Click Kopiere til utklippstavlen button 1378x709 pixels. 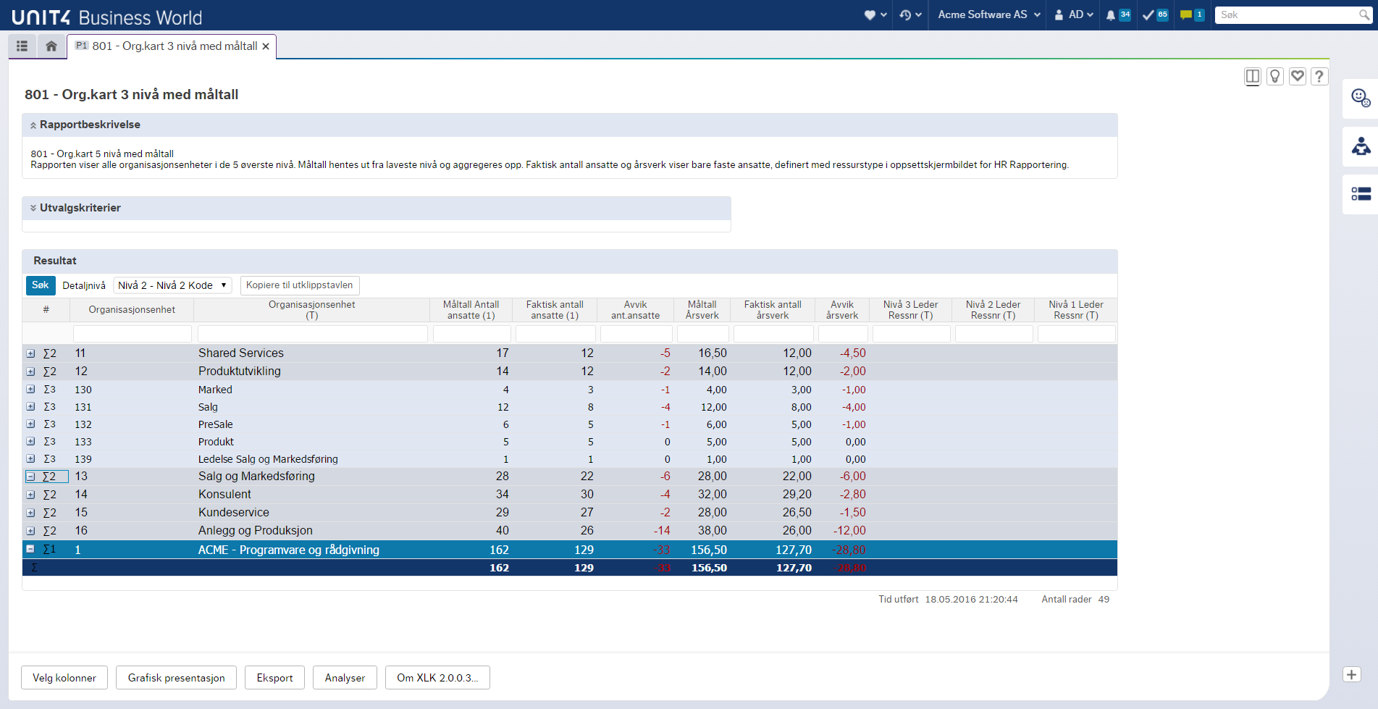point(300,285)
